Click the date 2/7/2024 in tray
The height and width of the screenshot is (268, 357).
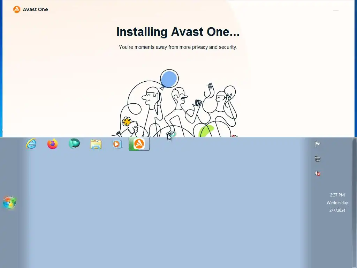pos(337,210)
